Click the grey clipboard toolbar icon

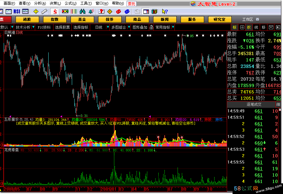pos(137,12)
